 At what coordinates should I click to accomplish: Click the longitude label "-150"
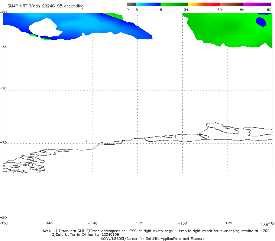4,223
